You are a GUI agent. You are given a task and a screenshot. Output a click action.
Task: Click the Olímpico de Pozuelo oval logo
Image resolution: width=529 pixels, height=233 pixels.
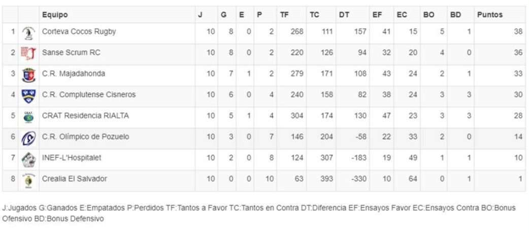28,138
